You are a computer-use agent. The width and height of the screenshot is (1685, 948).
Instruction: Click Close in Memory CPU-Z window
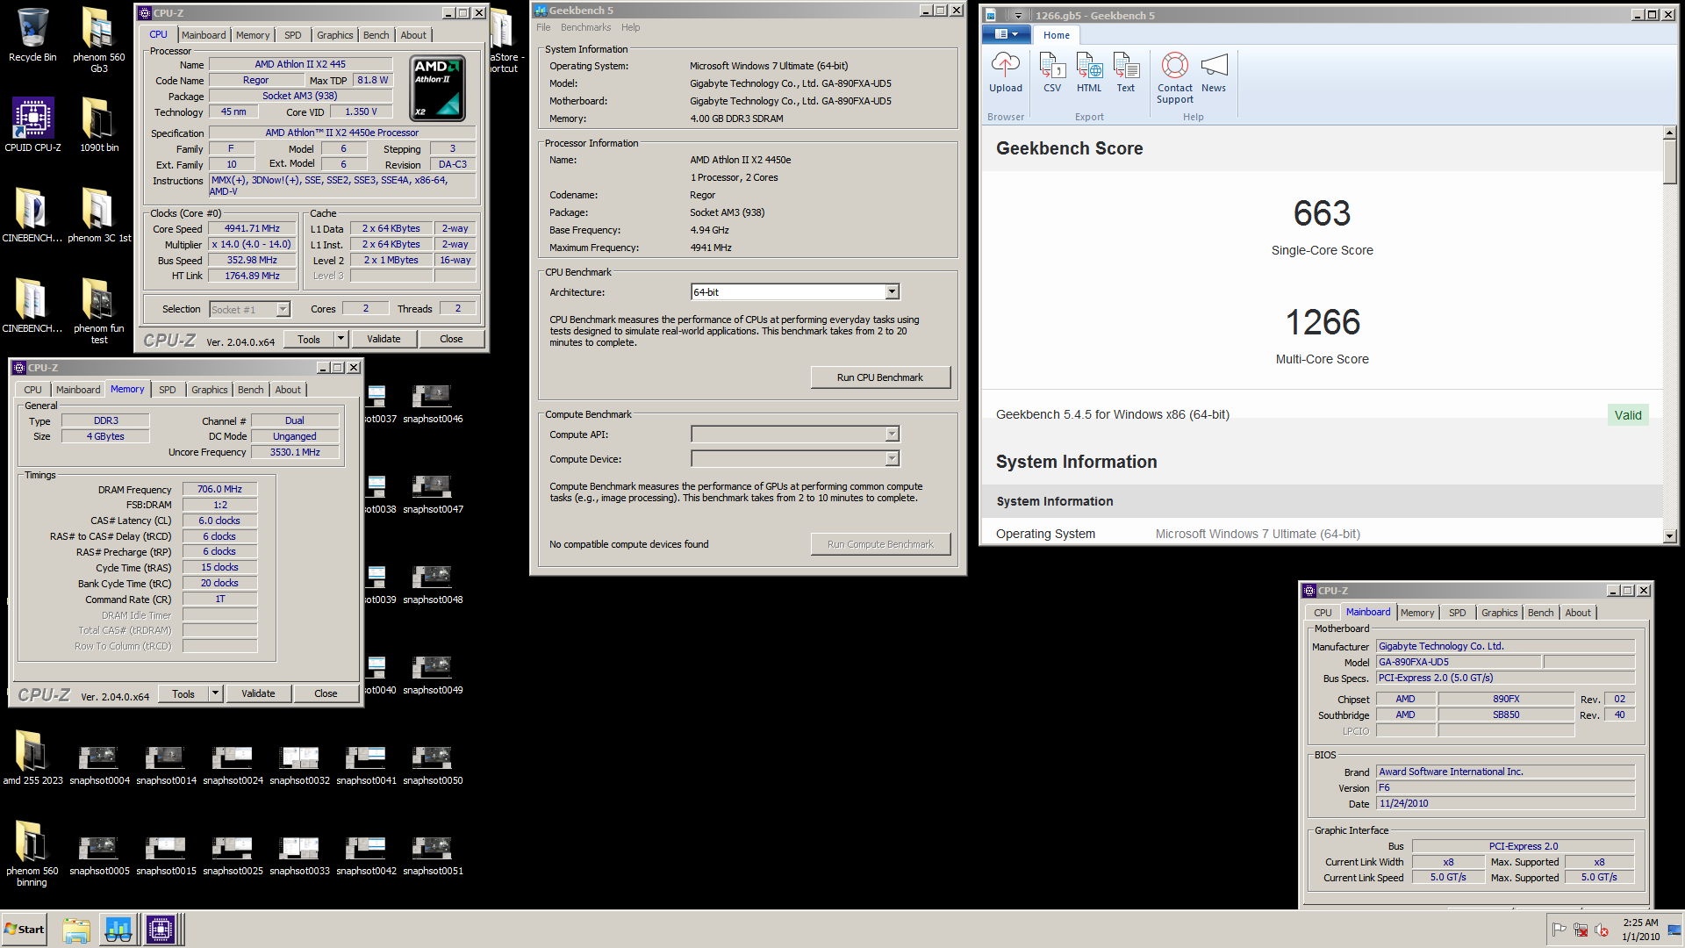pos(326,693)
